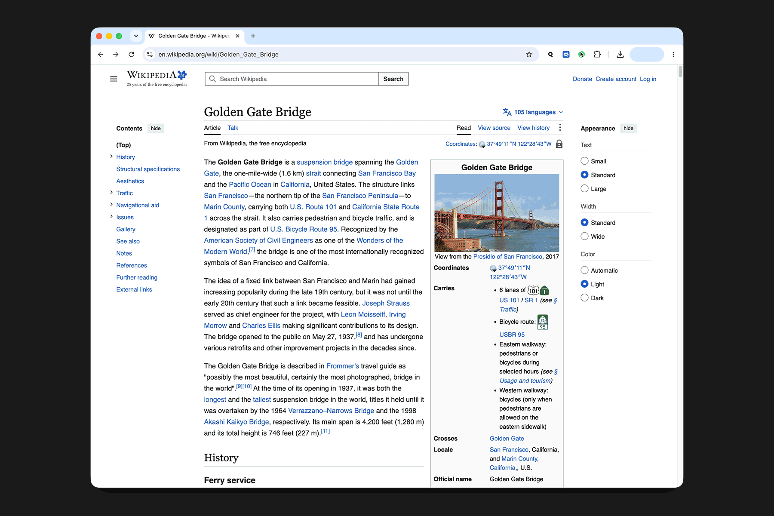Select Standard text size
Screen dimensions: 774x516
tap(584, 175)
